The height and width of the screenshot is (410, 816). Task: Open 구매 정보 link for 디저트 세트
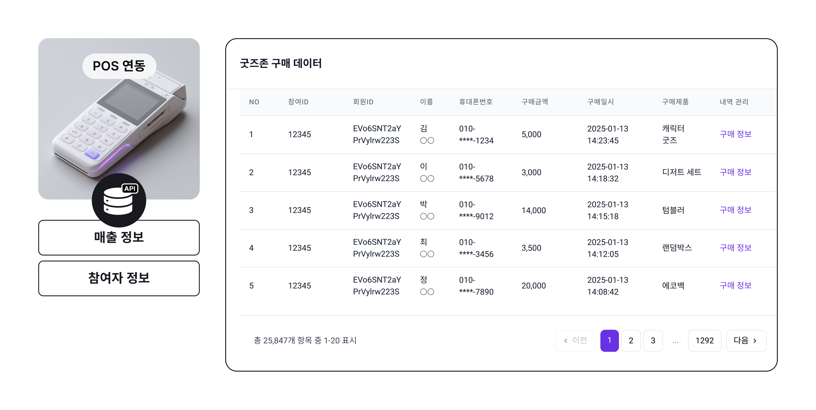click(x=735, y=172)
